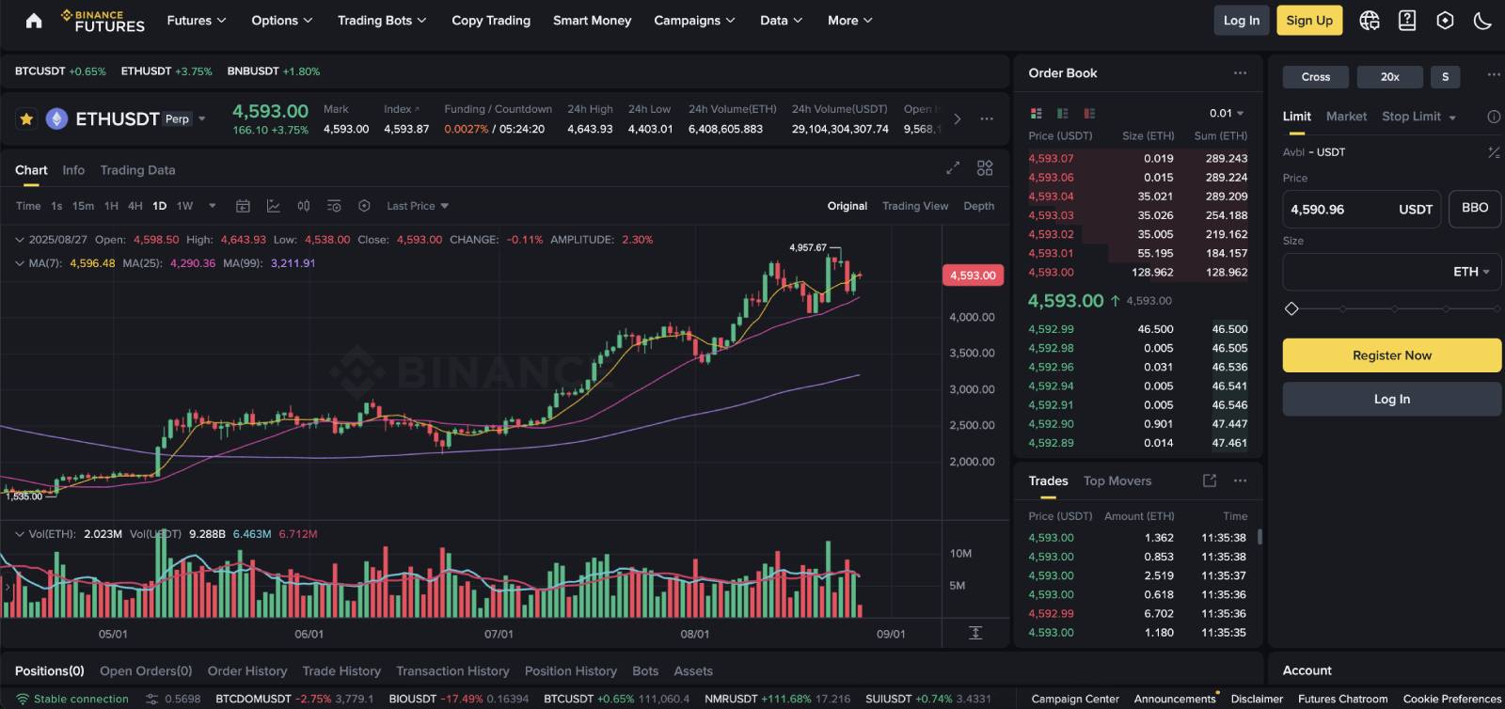Image resolution: width=1505 pixels, height=709 pixels.
Task: Select the Market order tab
Action: click(x=1346, y=117)
